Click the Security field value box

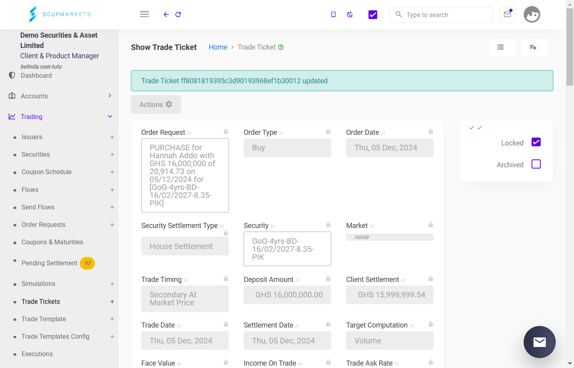[x=287, y=249]
